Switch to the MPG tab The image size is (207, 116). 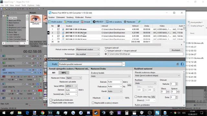tap(64, 73)
